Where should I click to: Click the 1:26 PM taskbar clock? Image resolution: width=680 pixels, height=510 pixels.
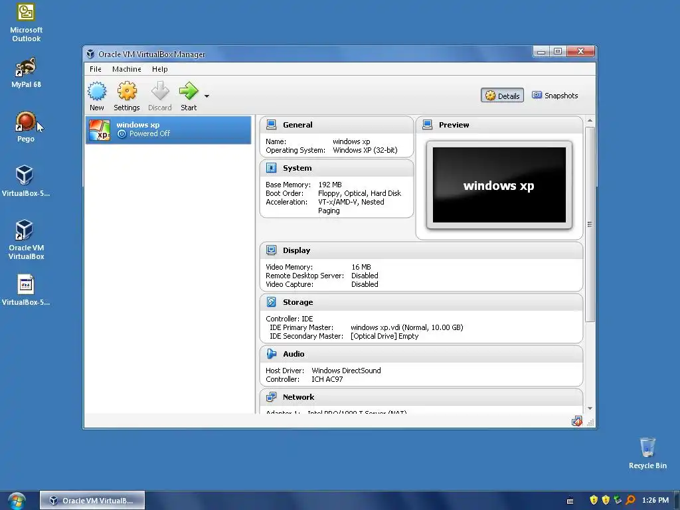655,500
